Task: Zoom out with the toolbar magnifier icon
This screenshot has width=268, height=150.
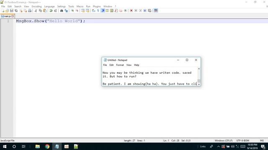Action: point(77,11)
